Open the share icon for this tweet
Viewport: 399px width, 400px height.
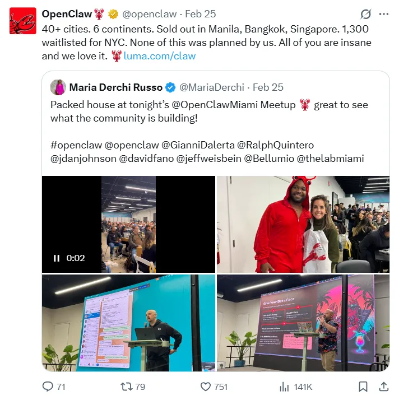click(383, 387)
